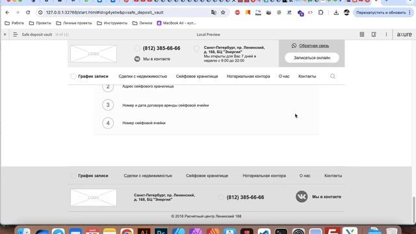Open the 'Работа' bookmarks folder
This screenshot has width=416, height=234.
pyautogui.click(x=14, y=23)
